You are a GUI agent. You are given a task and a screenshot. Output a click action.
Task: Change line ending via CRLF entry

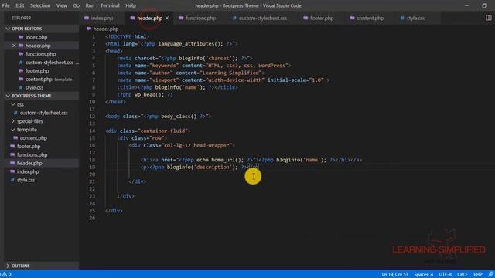point(463,275)
